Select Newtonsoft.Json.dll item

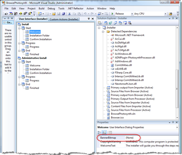pos(126,84)
